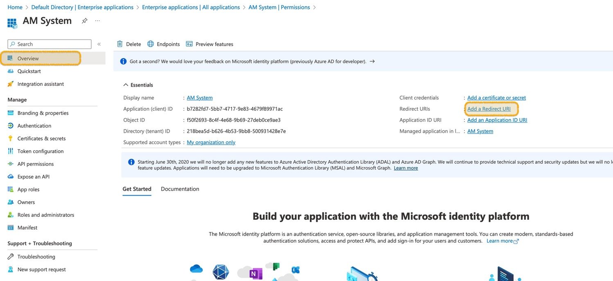The image size is (613, 281).
Task: Click the Certificates & secrets key icon
Action: point(11,138)
